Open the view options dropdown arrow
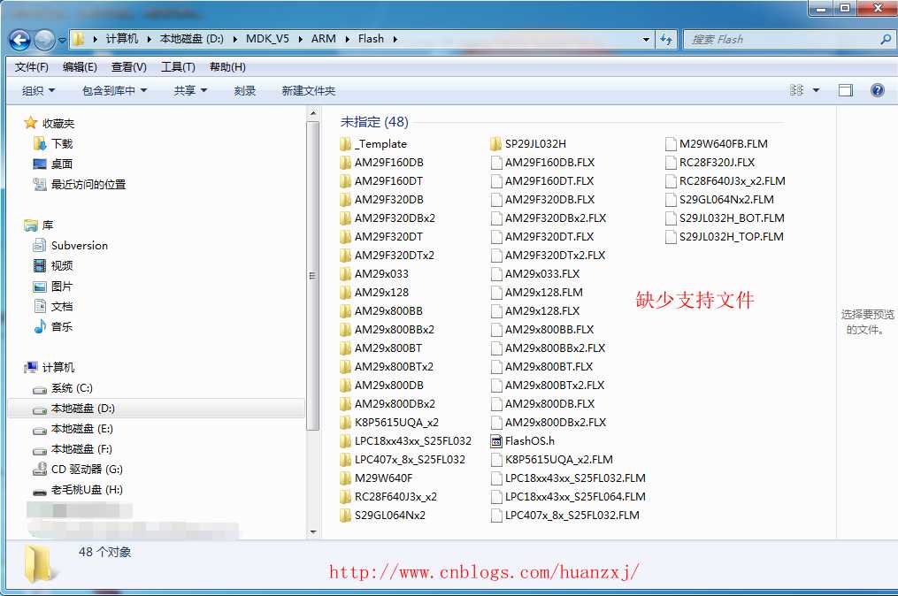This screenshot has width=898, height=596. tap(816, 90)
